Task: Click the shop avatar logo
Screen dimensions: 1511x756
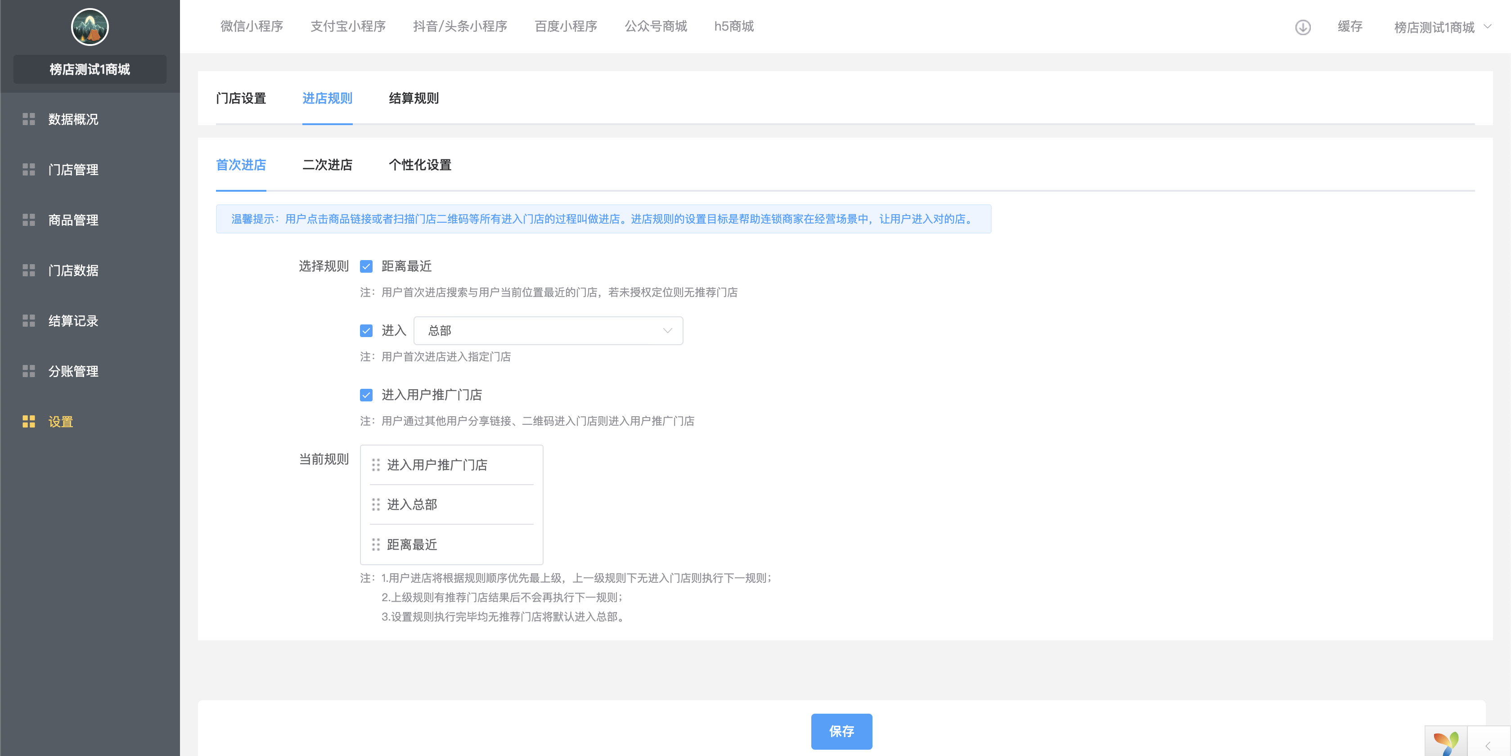Action: (90, 27)
